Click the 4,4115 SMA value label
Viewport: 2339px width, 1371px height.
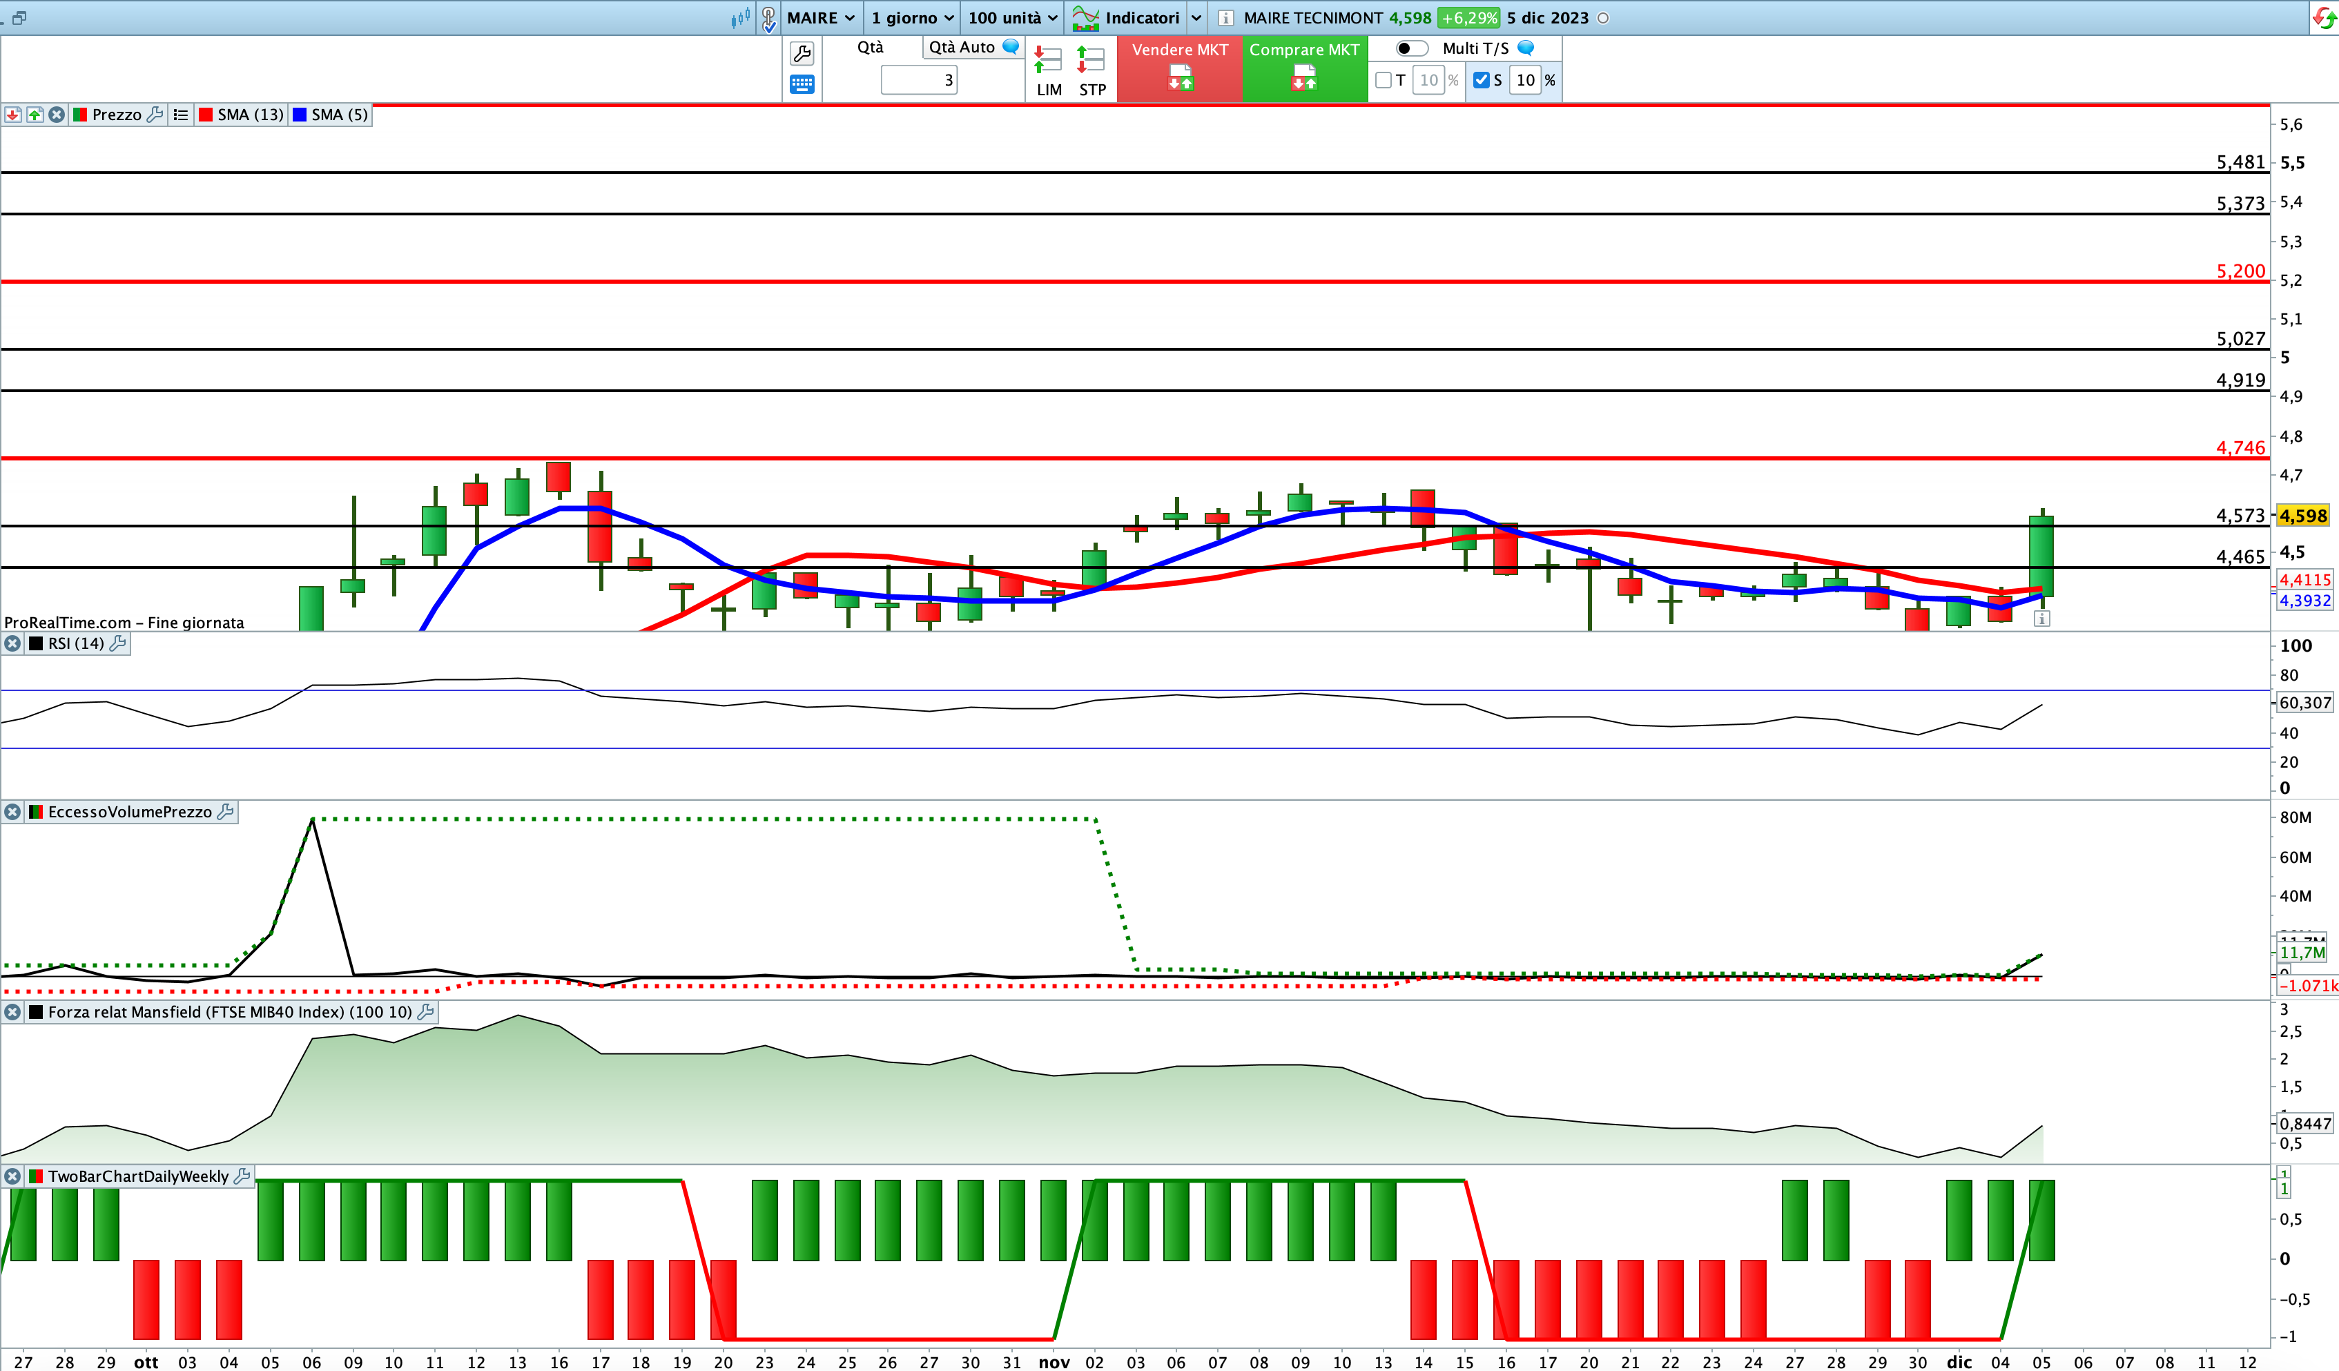click(x=2306, y=579)
